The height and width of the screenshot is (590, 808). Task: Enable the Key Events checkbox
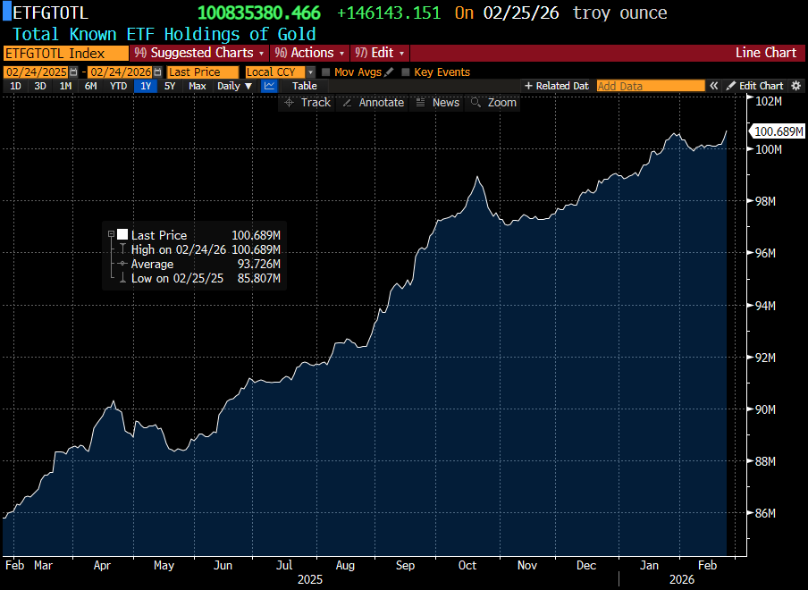406,72
